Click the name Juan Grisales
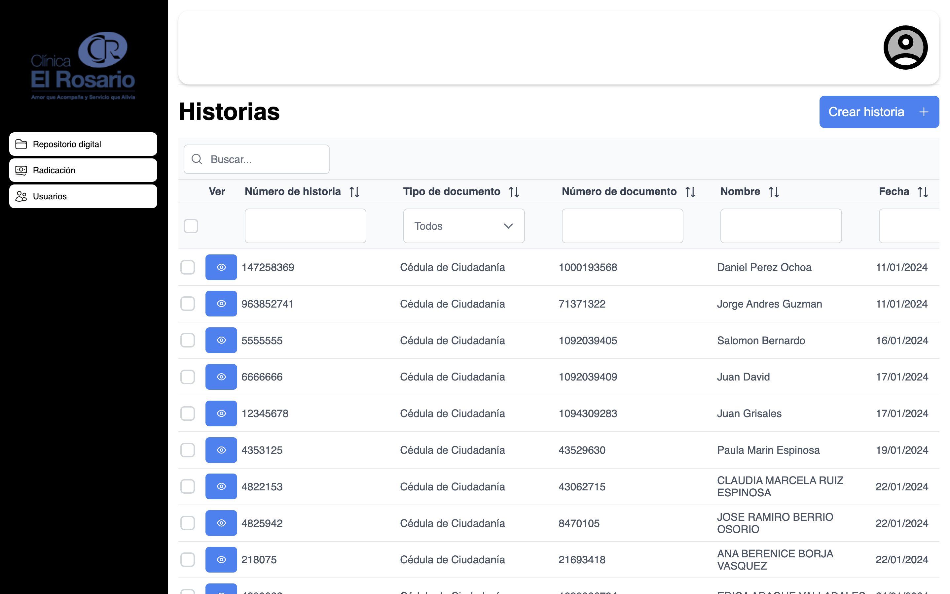Screen dimensions: 950x594 749,413
